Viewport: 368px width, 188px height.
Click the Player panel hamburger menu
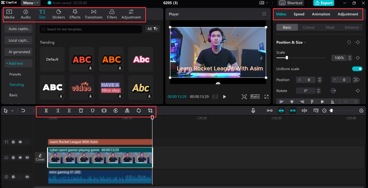(x=264, y=14)
